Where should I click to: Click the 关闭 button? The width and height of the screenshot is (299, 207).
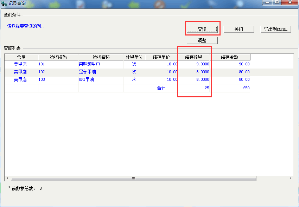(239, 29)
